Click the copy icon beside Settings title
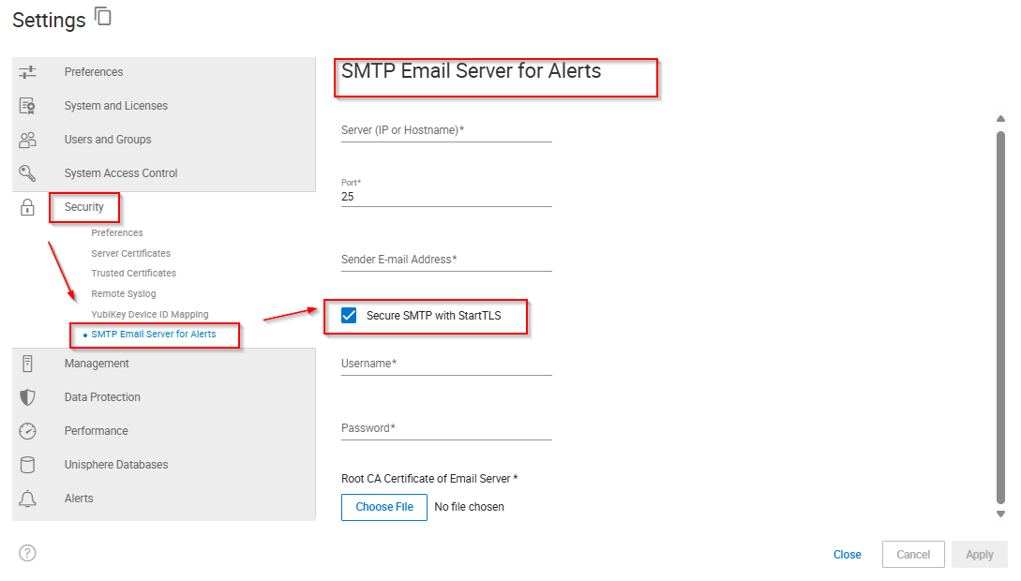1021x581 pixels. (x=102, y=15)
